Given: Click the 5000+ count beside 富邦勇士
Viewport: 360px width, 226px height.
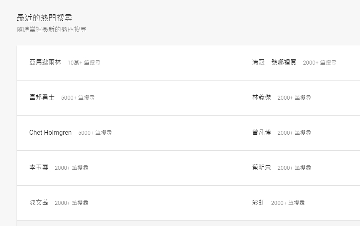Looking at the screenshot, I should coord(78,98).
